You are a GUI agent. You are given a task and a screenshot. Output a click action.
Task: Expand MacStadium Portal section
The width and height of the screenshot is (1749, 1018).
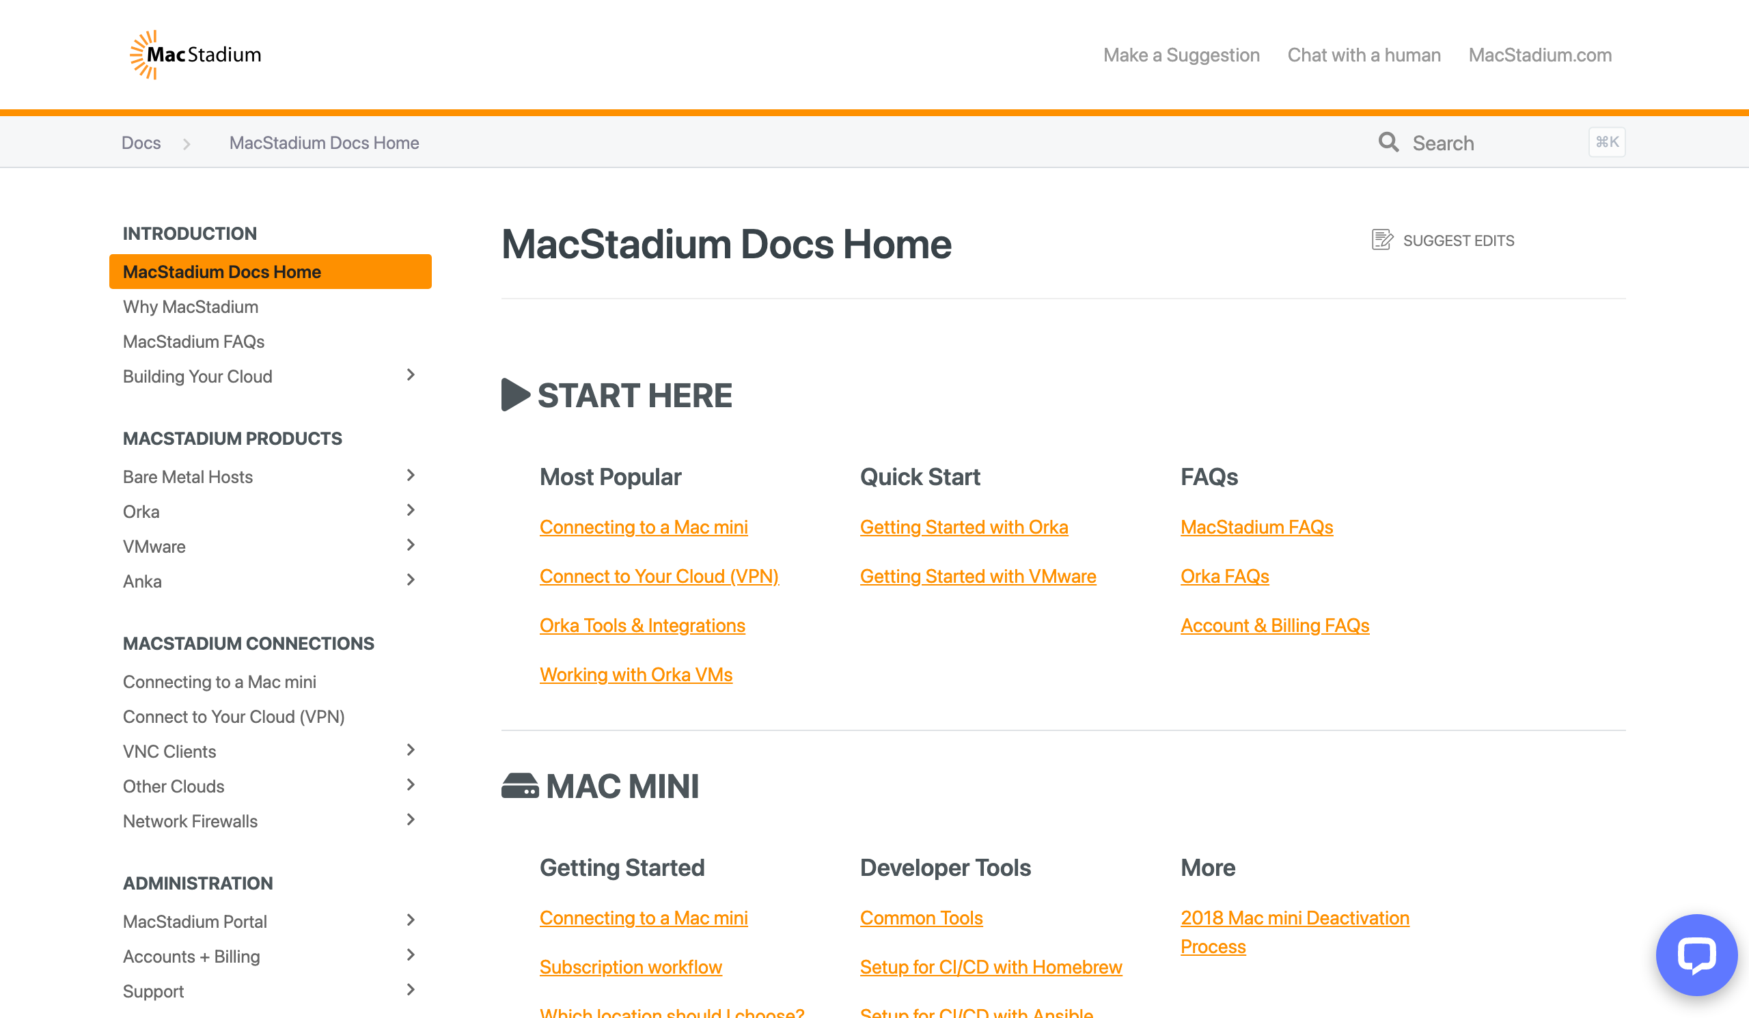(x=411, y=920)
